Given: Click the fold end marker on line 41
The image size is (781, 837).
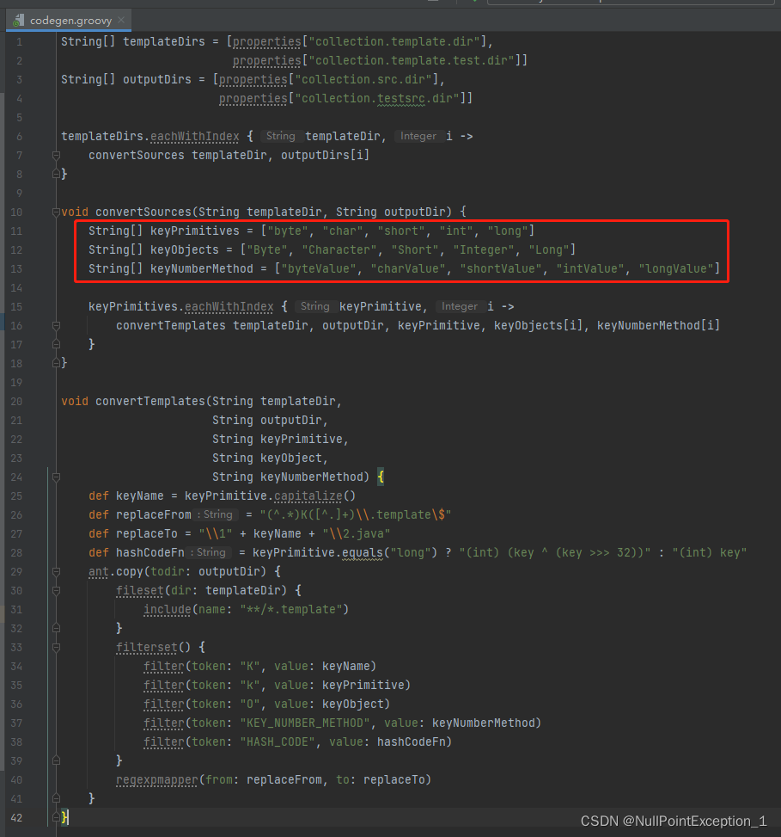Looking at the screenshot, I should tap(56, 798).
